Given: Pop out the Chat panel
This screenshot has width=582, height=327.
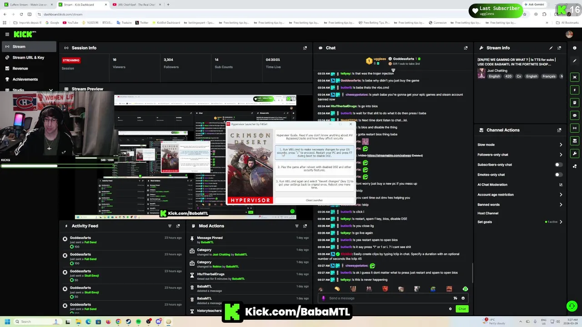Looking at the screenshot, I should click(466, 48).
